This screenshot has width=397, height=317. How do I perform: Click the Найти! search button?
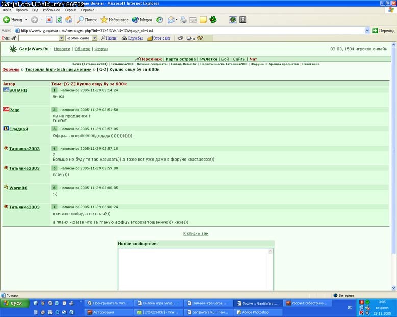109,38
